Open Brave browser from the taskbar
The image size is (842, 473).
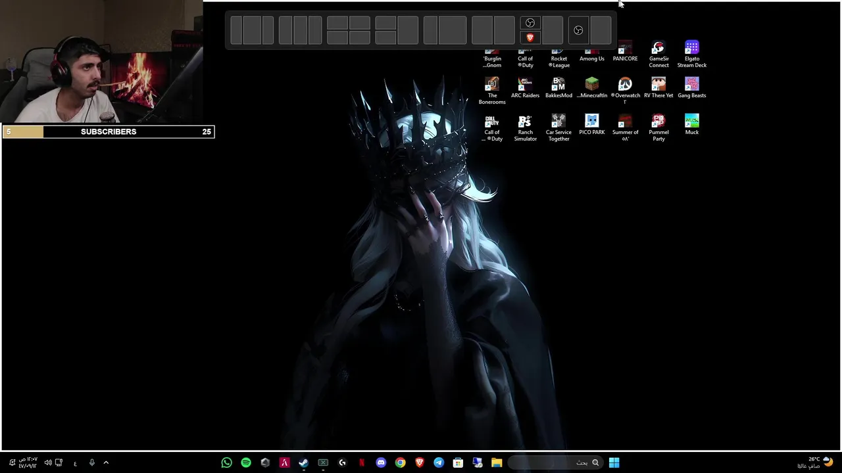(x=419, y=462)
